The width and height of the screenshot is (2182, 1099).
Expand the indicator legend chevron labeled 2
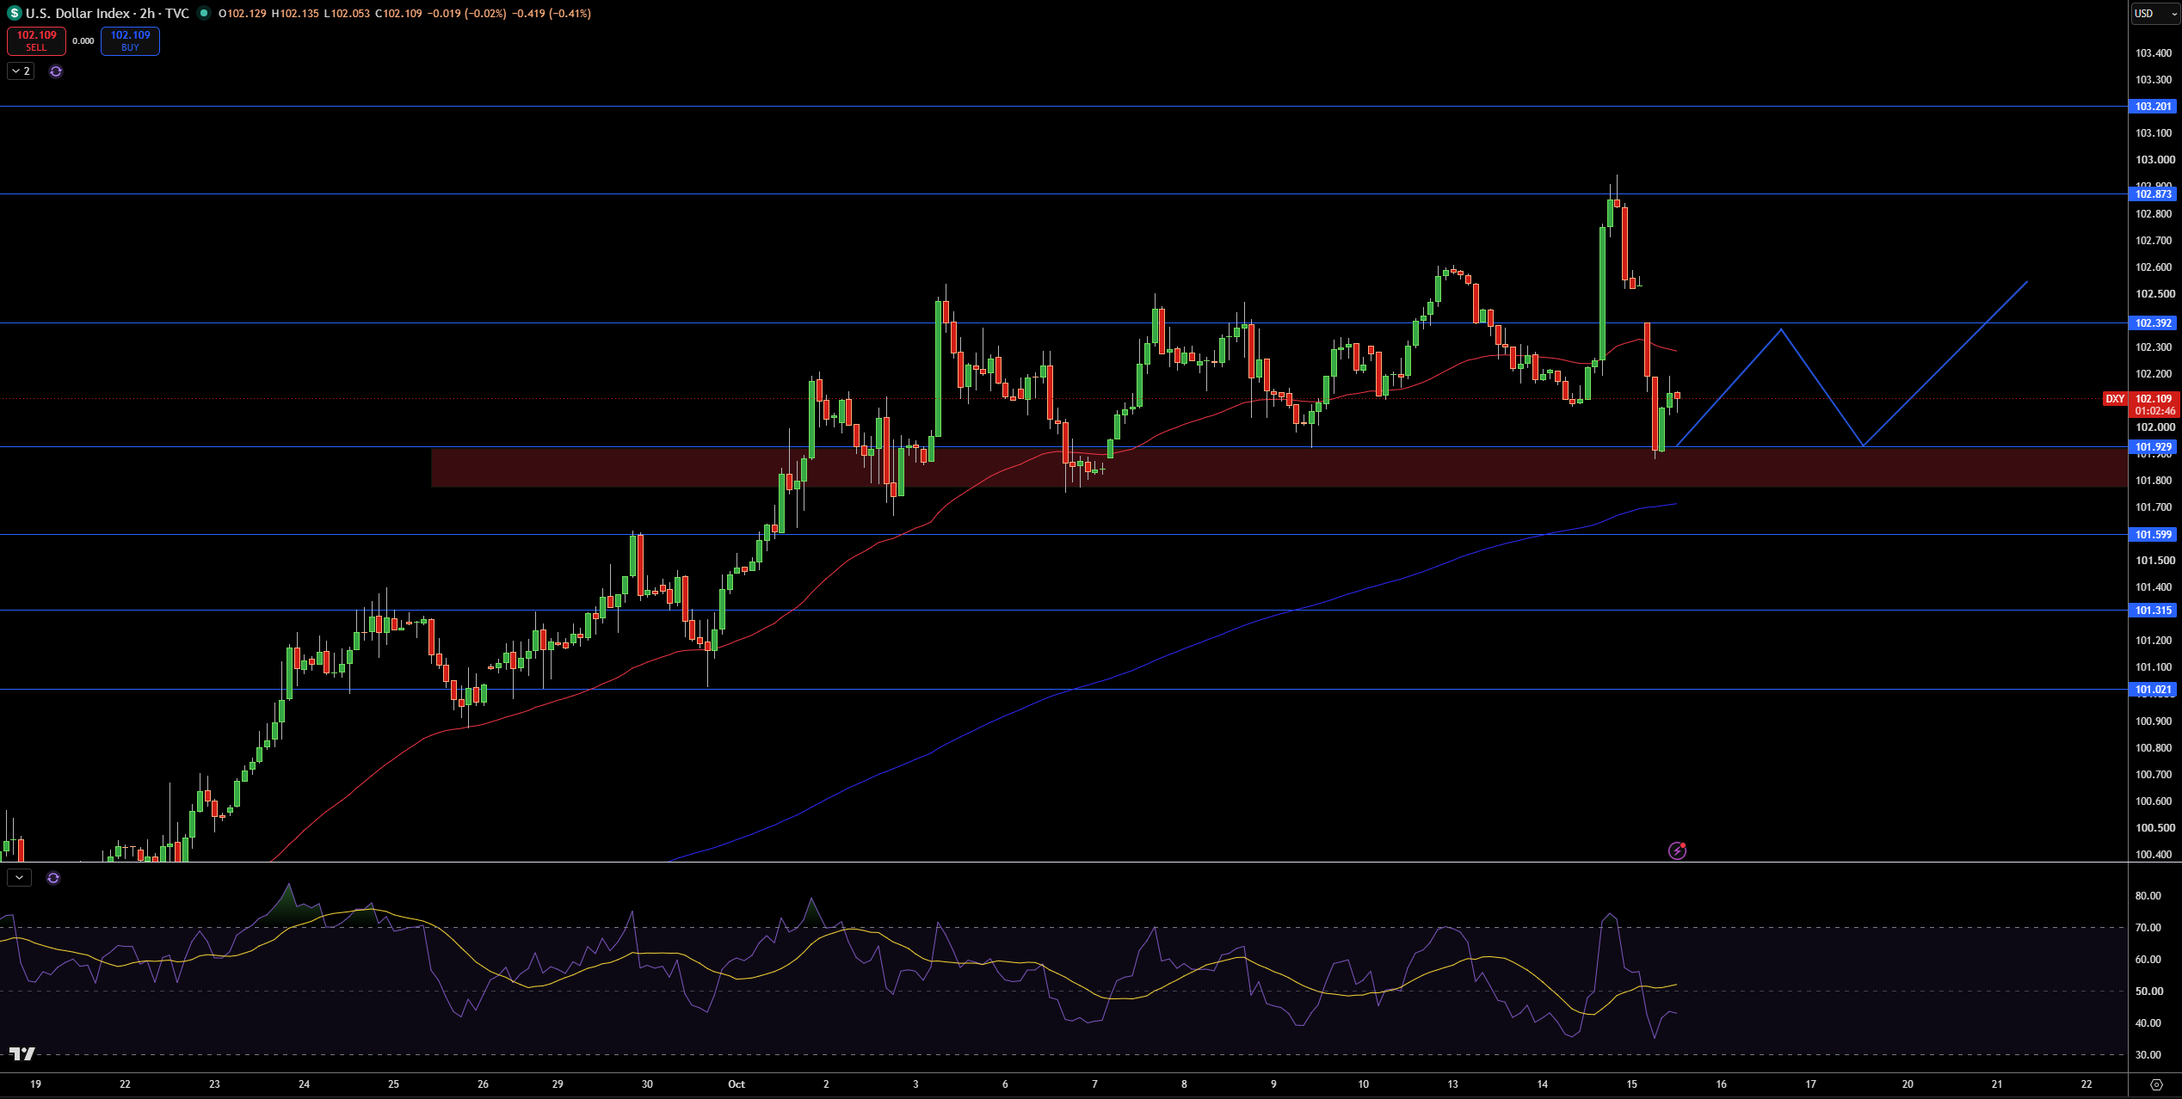[x=21, y=71]
